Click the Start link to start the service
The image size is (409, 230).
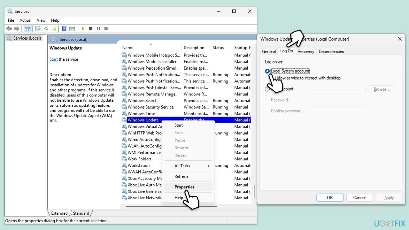53,59
